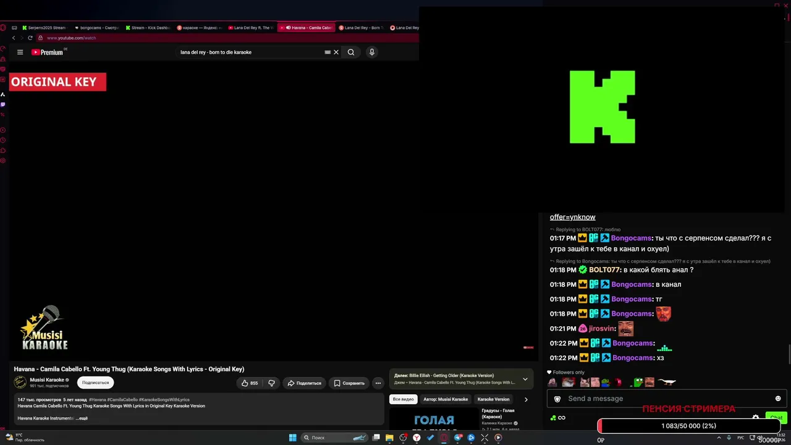The height and width of the screenshot is (445, 791).
Task: Select the Havana - Camila Cabello tab
Action: (x=306, y=27)
